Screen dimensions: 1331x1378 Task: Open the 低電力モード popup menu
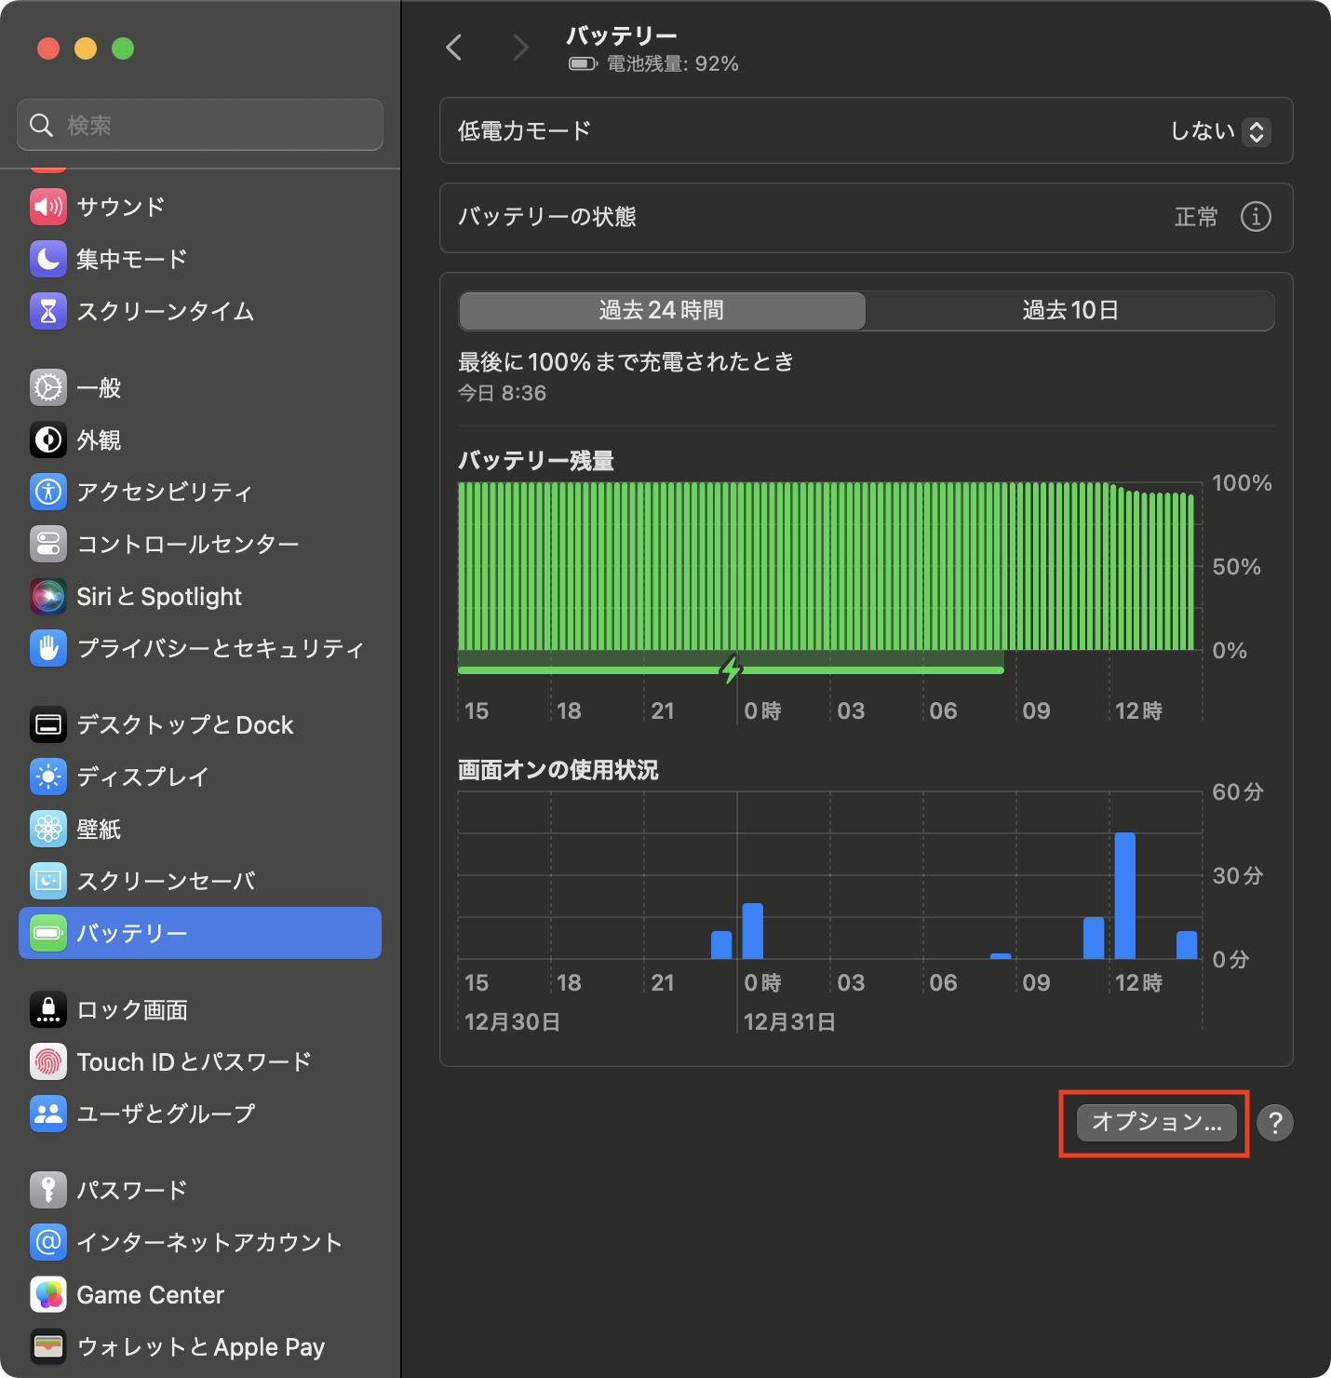pos(1219,131)
